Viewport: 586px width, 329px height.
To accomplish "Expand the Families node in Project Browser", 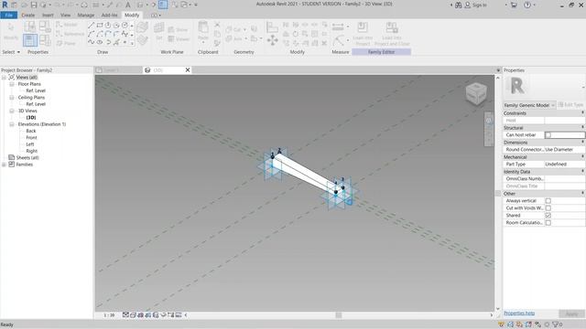I will 4,164.
